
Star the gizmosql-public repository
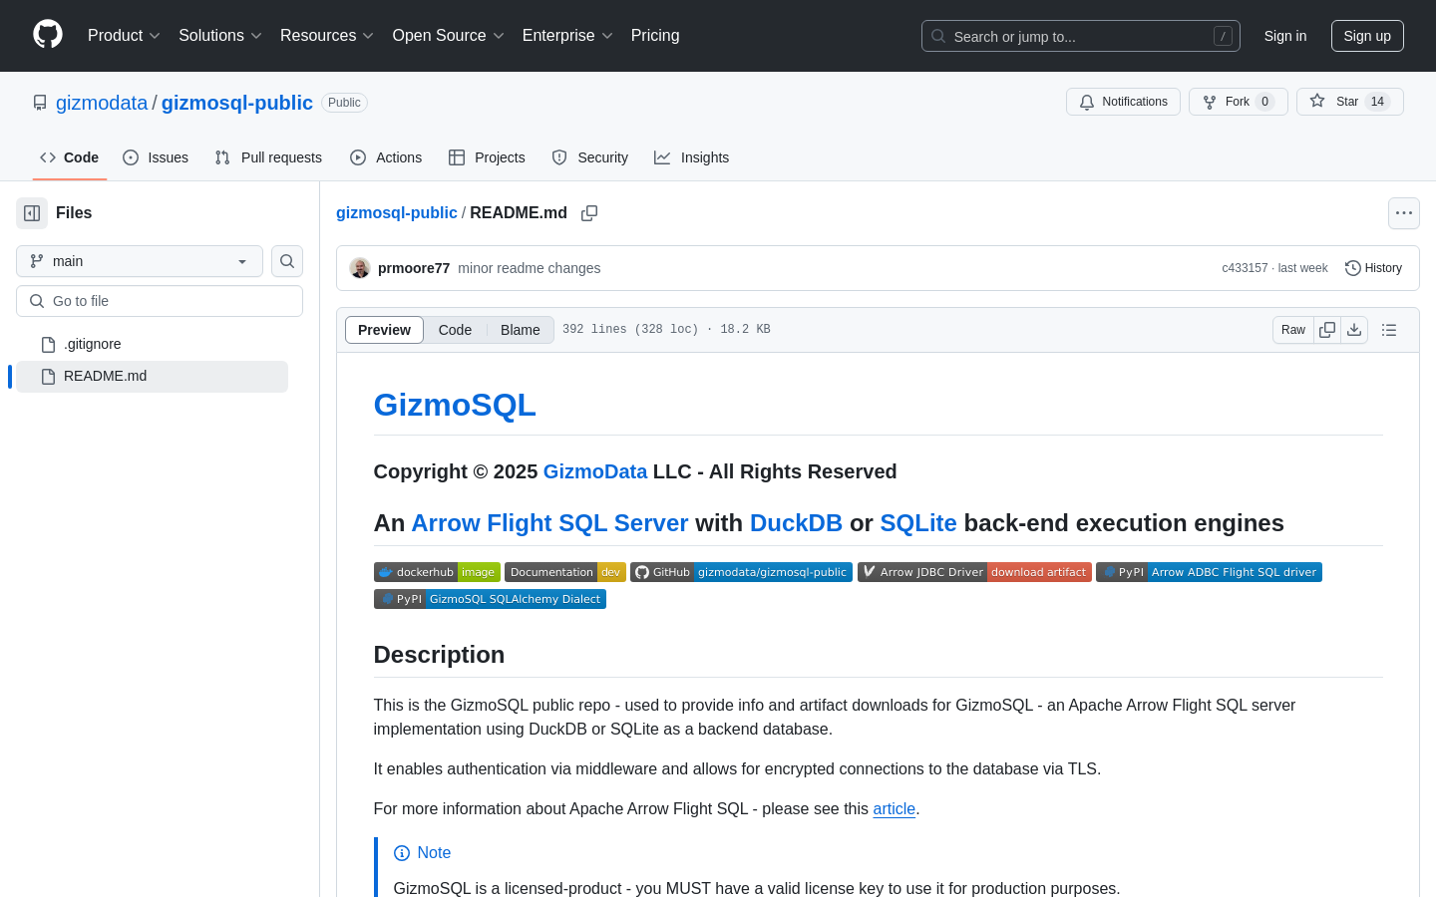click(1349, 102)
